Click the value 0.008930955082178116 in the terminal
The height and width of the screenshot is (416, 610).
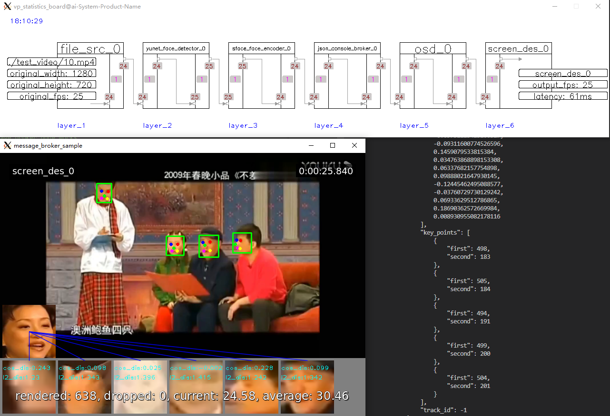(467, 216)
